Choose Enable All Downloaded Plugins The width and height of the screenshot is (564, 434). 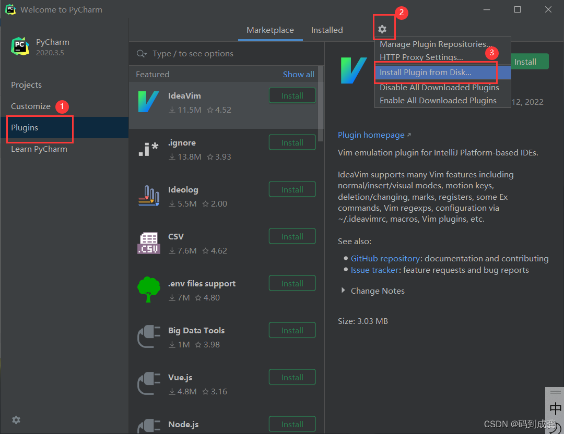pyautogui.click(x=439, y=100)
